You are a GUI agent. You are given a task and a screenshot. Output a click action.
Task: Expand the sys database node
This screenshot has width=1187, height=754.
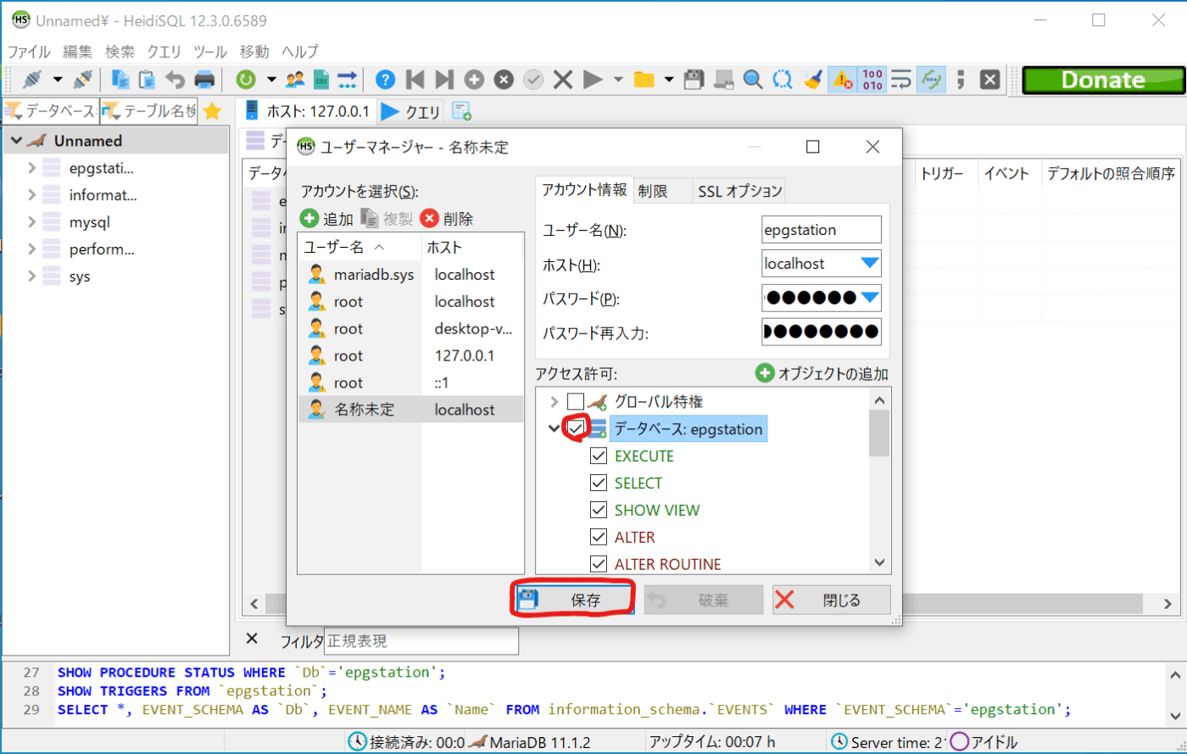coord(31,276)
